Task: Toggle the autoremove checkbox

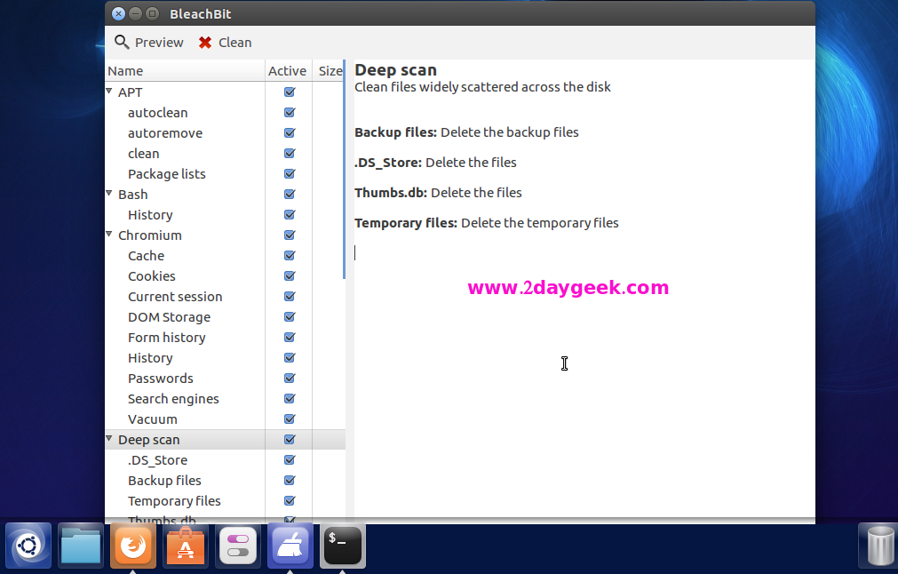Action: 290,133
